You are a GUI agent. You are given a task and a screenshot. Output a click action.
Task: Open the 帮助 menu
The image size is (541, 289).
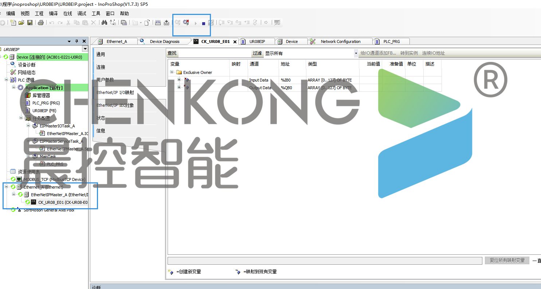tap(124, 13)
